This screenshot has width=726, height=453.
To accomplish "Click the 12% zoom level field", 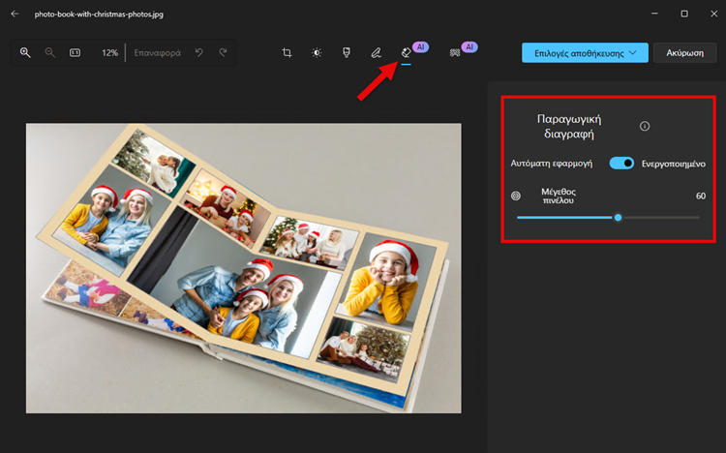I will coord(109,52).
